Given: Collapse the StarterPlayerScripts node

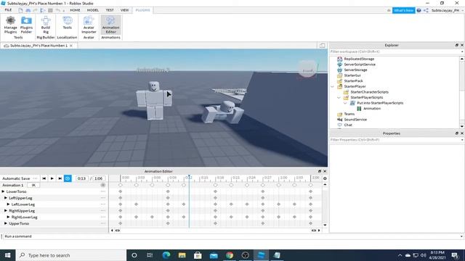Looking at the screenshot, I should [339, 97].
